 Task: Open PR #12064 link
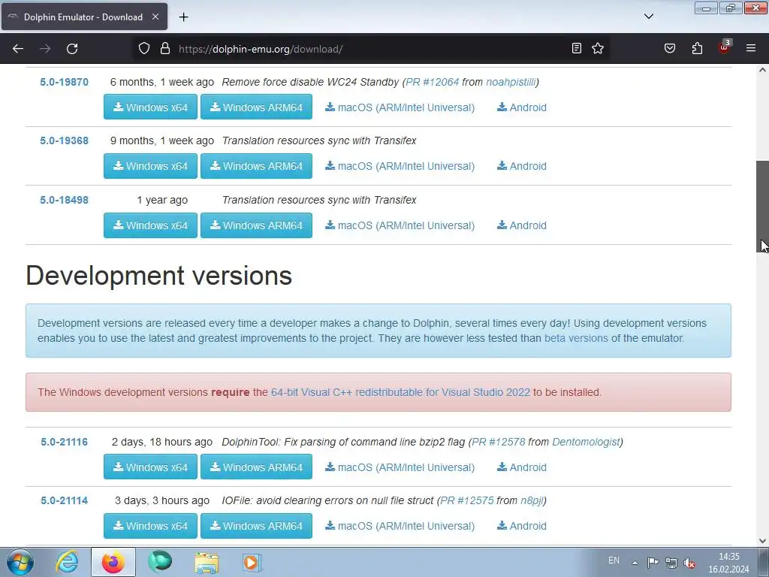[x=432, y=82]
